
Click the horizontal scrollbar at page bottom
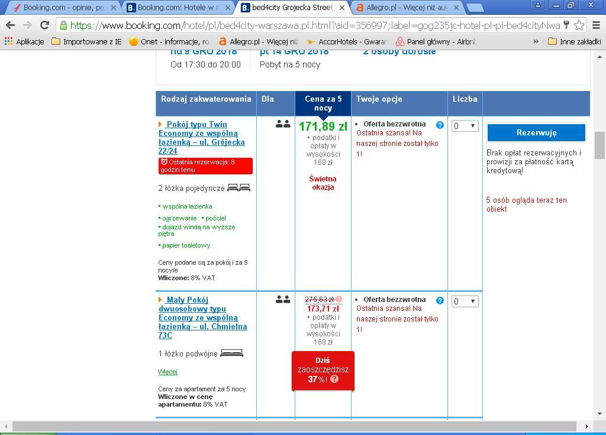[x=295, y=427]
